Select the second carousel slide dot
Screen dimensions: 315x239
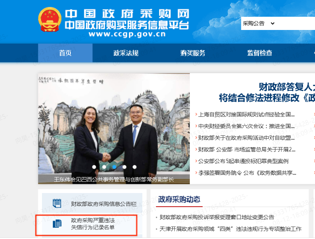click(x=104, y=167)
